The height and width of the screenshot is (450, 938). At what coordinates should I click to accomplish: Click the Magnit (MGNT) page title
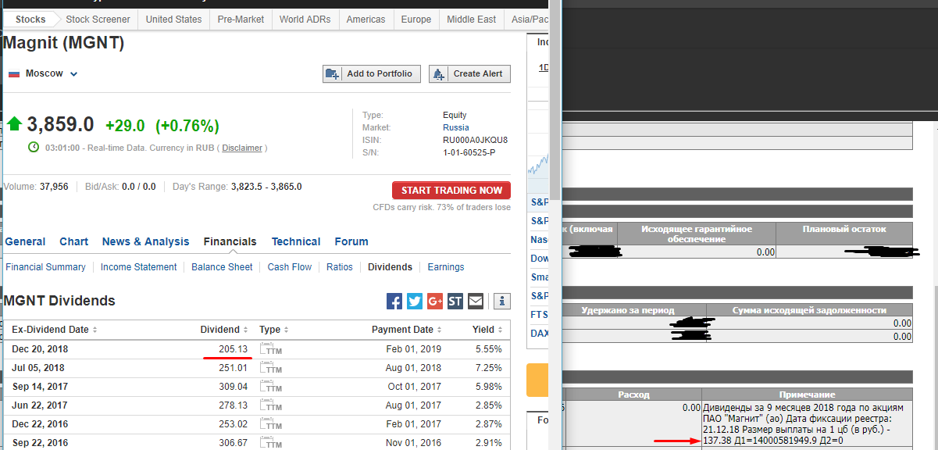click(x=64, y=43)
